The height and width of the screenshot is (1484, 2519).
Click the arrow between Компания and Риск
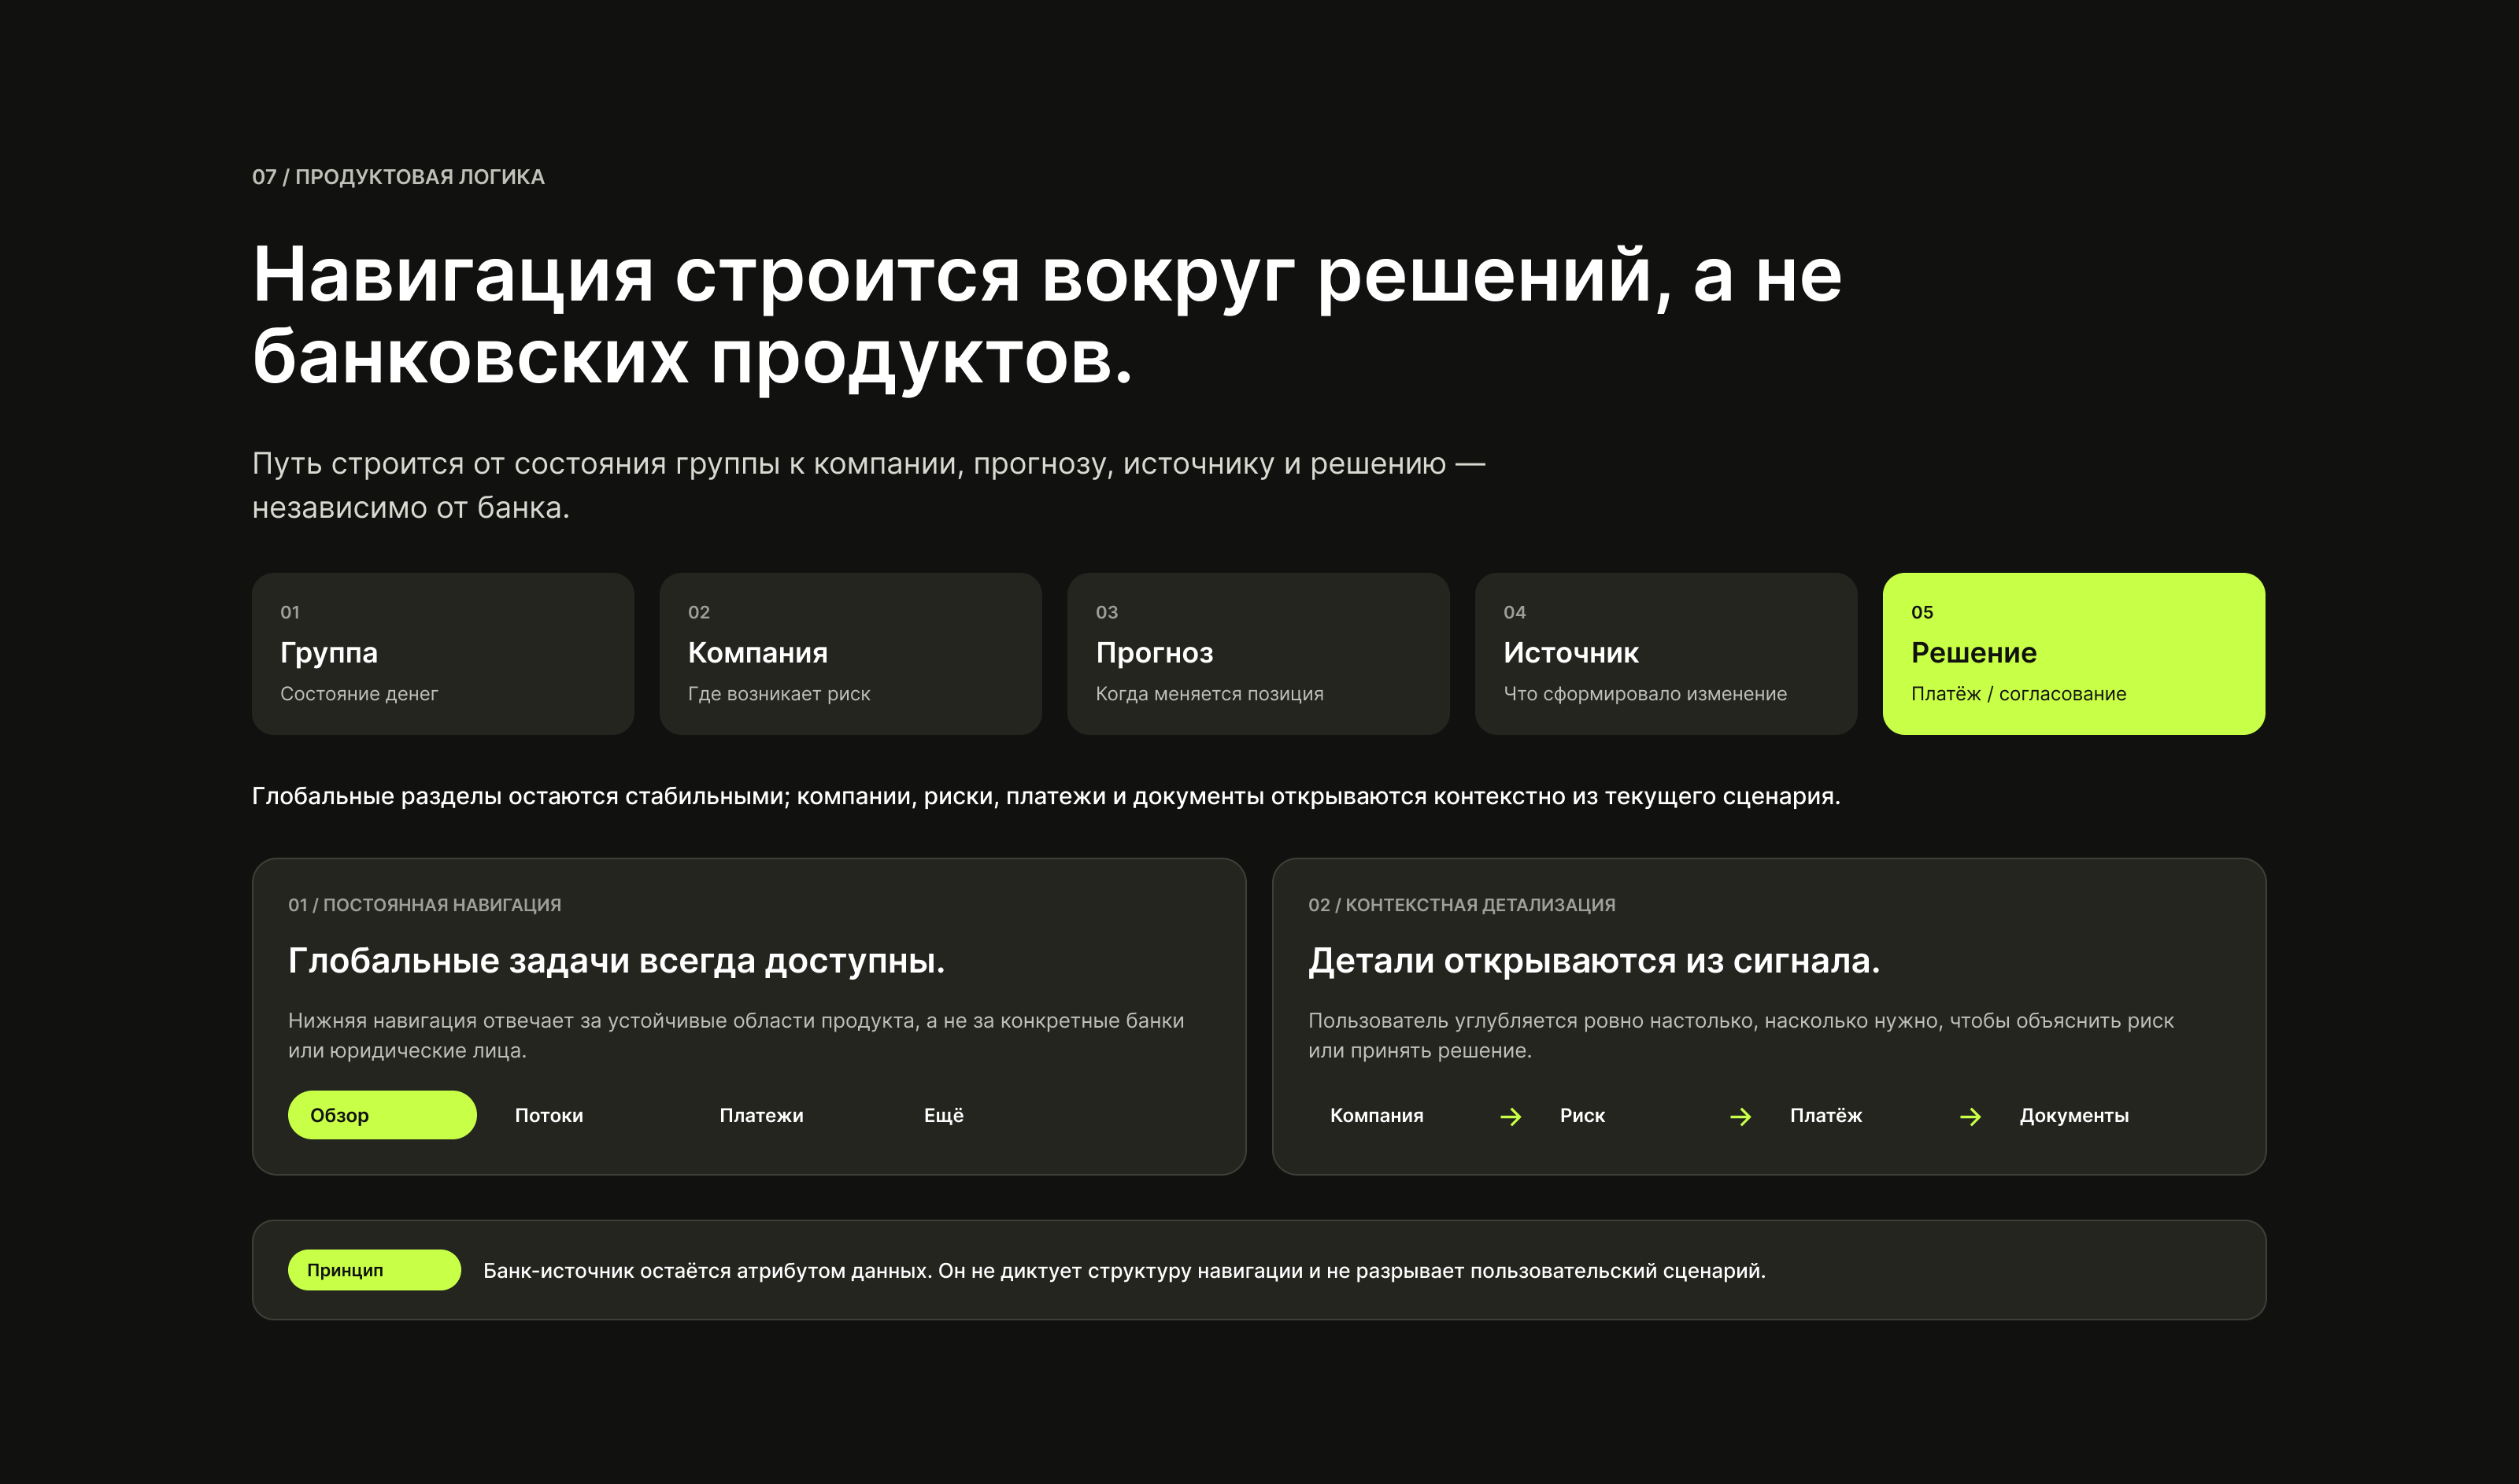(1511, 1116)
